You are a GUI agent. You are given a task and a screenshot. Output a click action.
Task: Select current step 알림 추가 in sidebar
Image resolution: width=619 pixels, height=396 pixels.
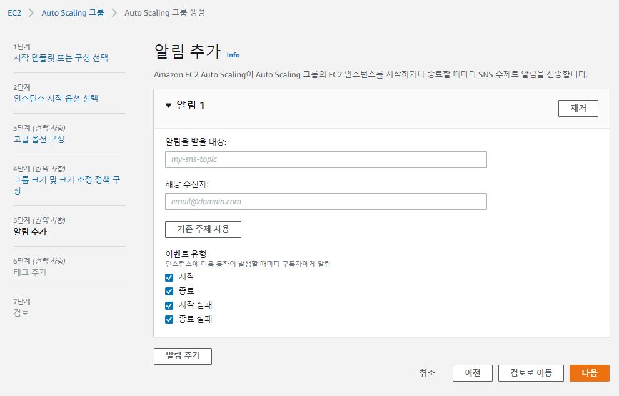30,232
